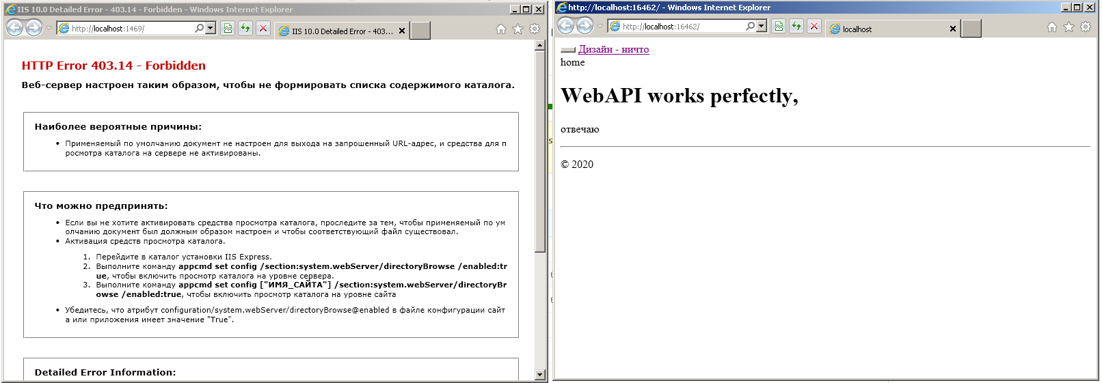Close the IIS 10.0 Detailed Error tab
Screen dimensions: 1102x383
click(402, 31)
